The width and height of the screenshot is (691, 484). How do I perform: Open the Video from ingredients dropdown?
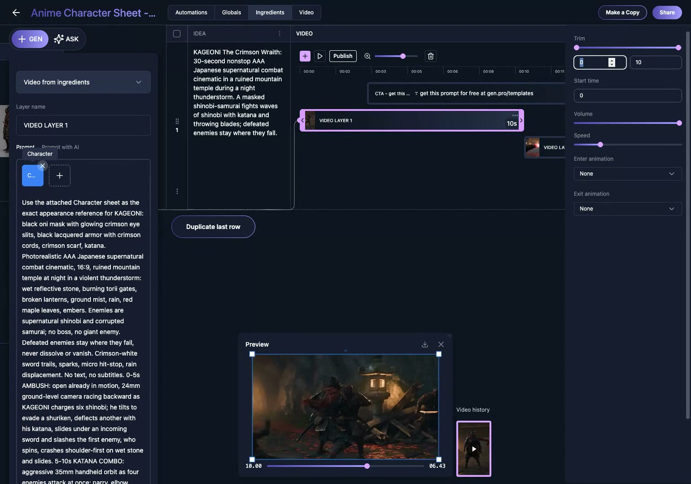pos(83,82)
